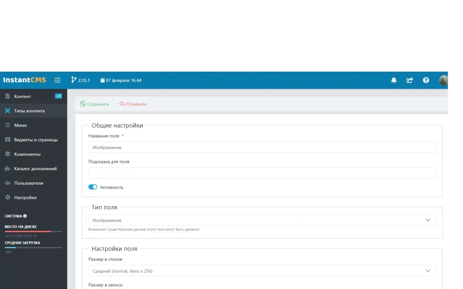Click the Настройки gear icon

8,197
